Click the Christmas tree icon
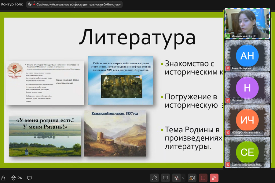 tap(3, 178)
